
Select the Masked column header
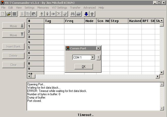[x=135, y=21]
